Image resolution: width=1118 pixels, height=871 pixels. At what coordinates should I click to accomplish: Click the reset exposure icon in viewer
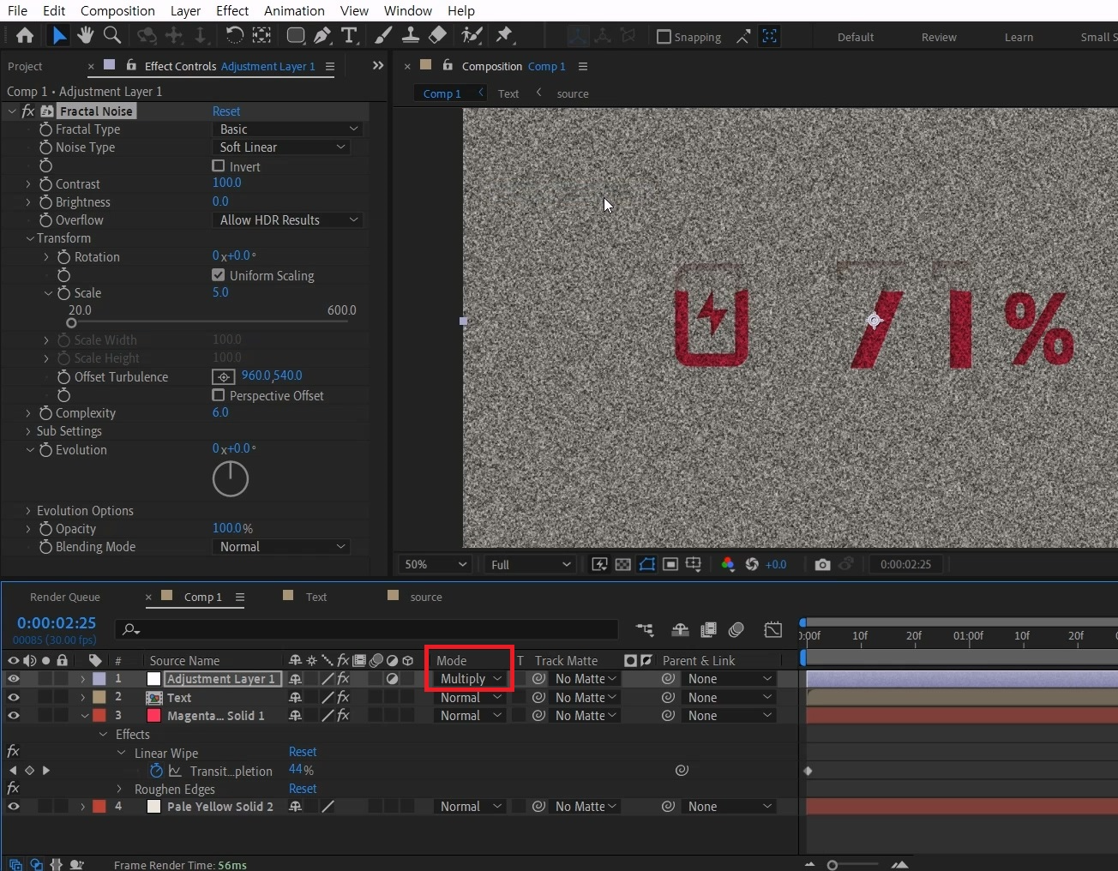coord(752,564)
